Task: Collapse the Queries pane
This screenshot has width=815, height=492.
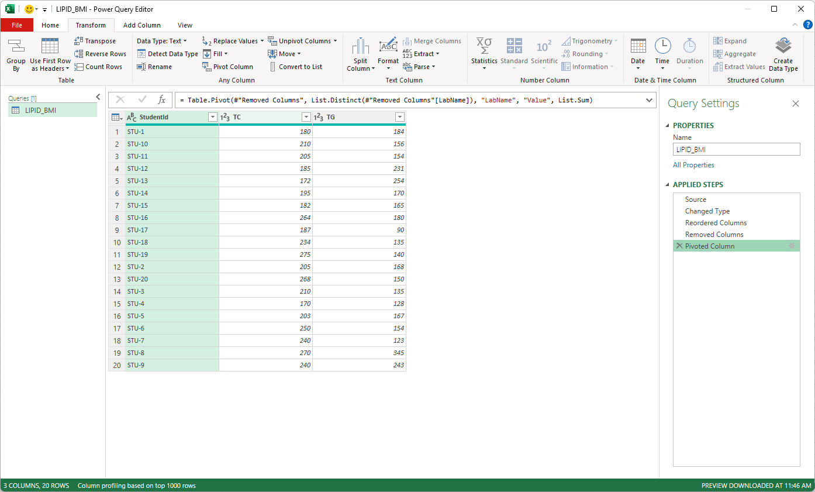Action: [x=98, y=97]
